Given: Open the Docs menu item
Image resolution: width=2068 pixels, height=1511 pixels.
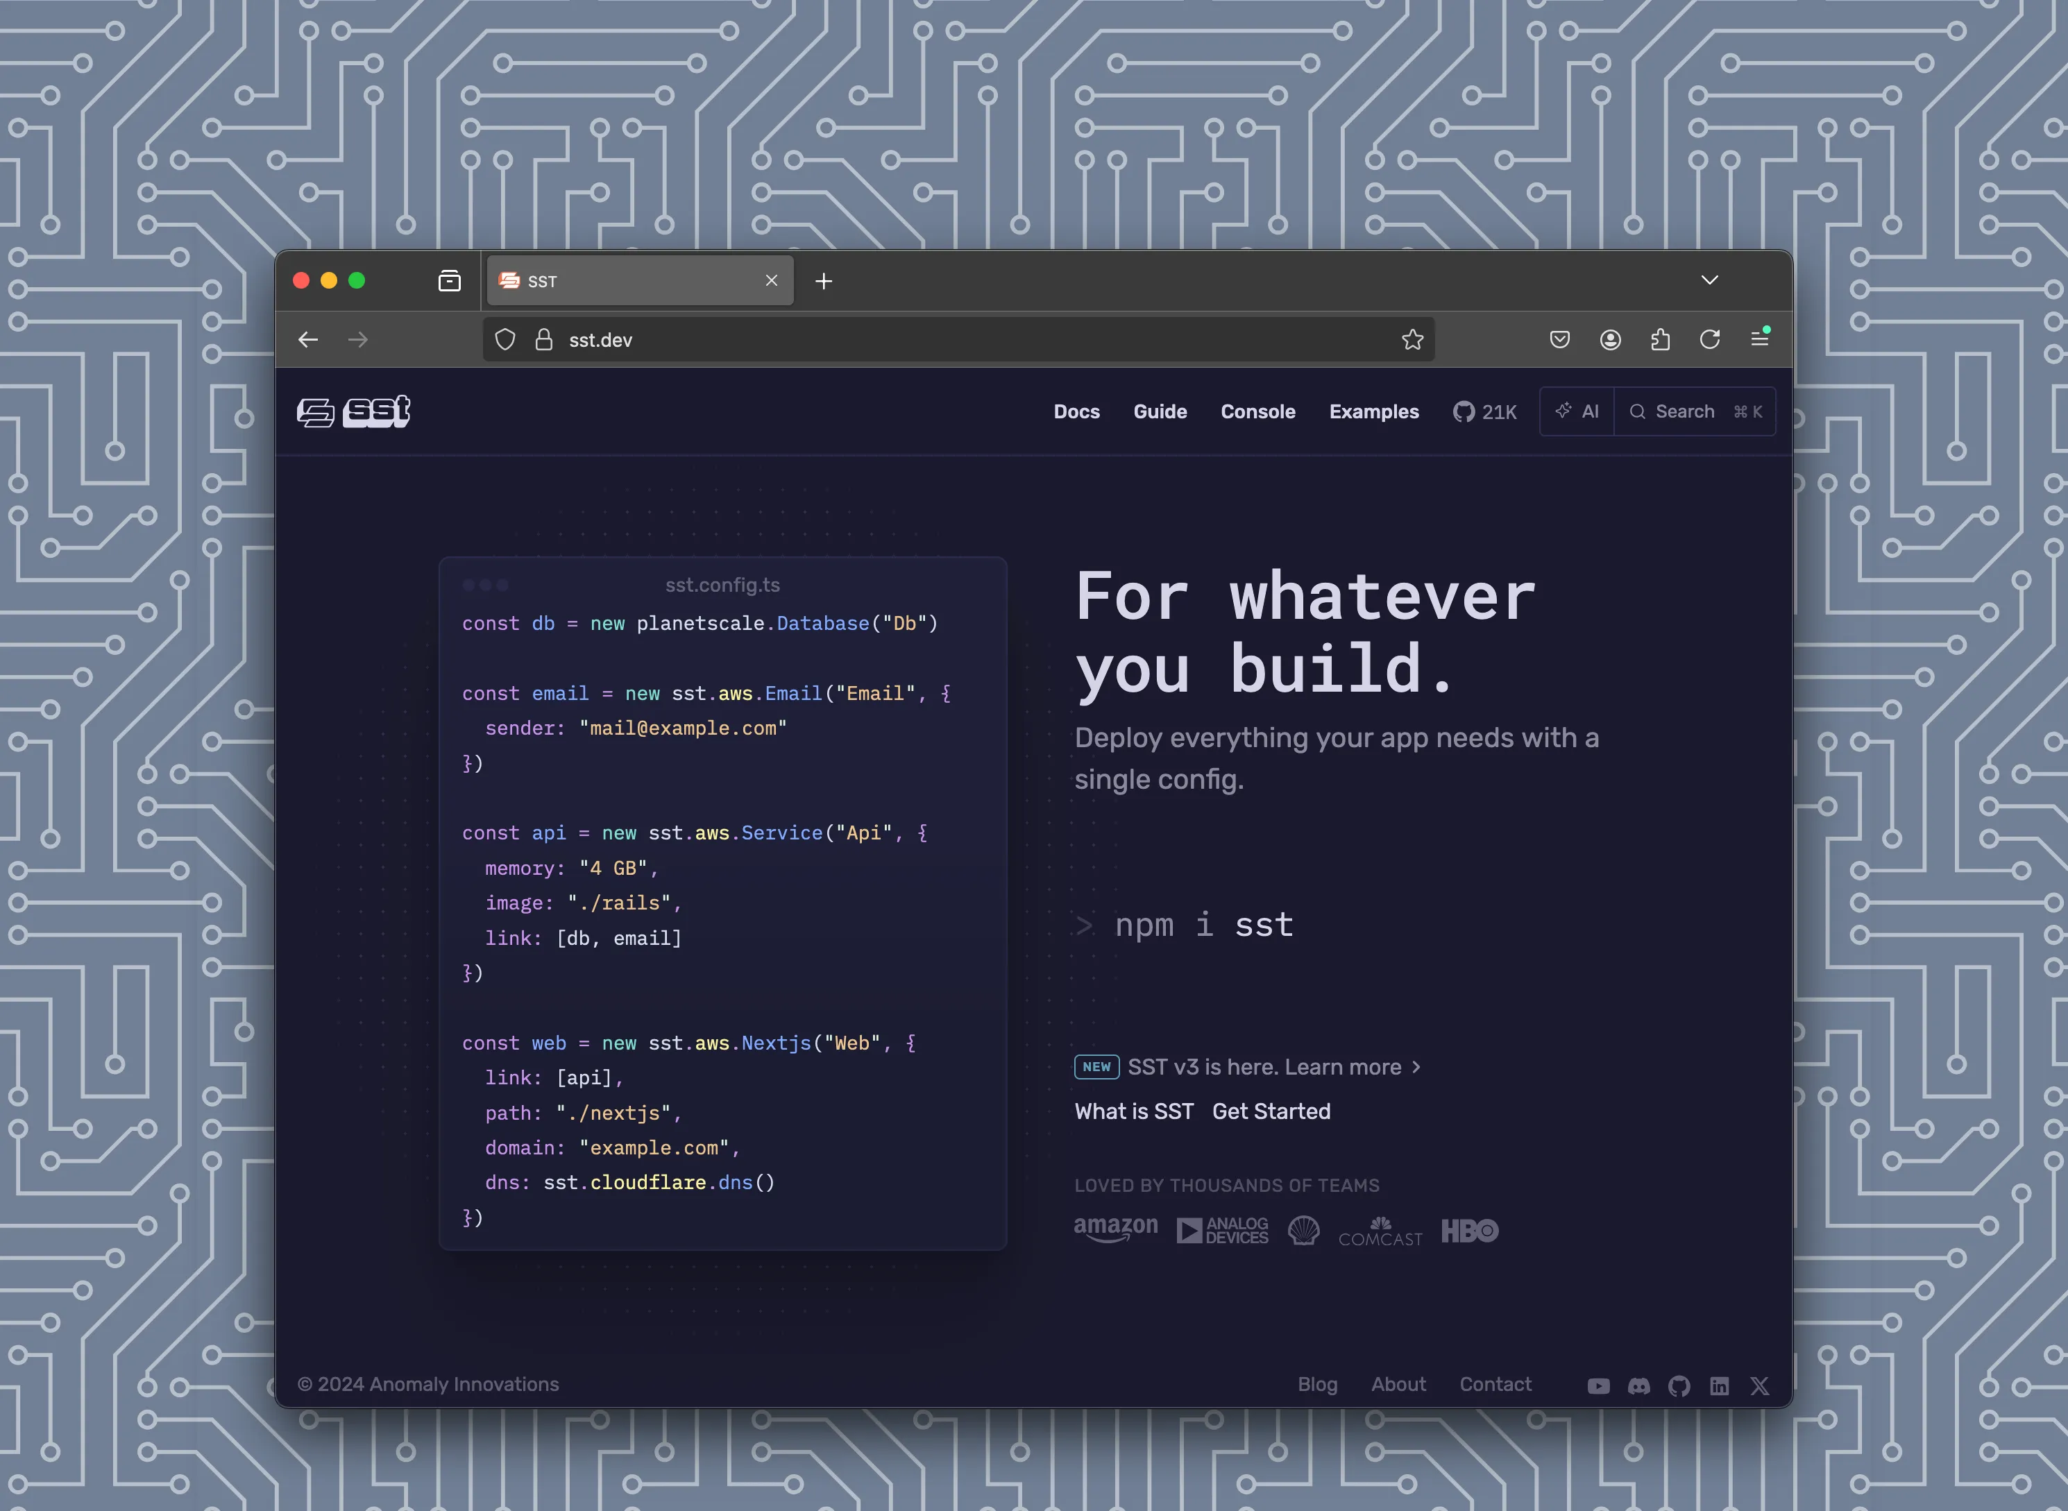Looking at the screenshot, I should [1076, 411].
